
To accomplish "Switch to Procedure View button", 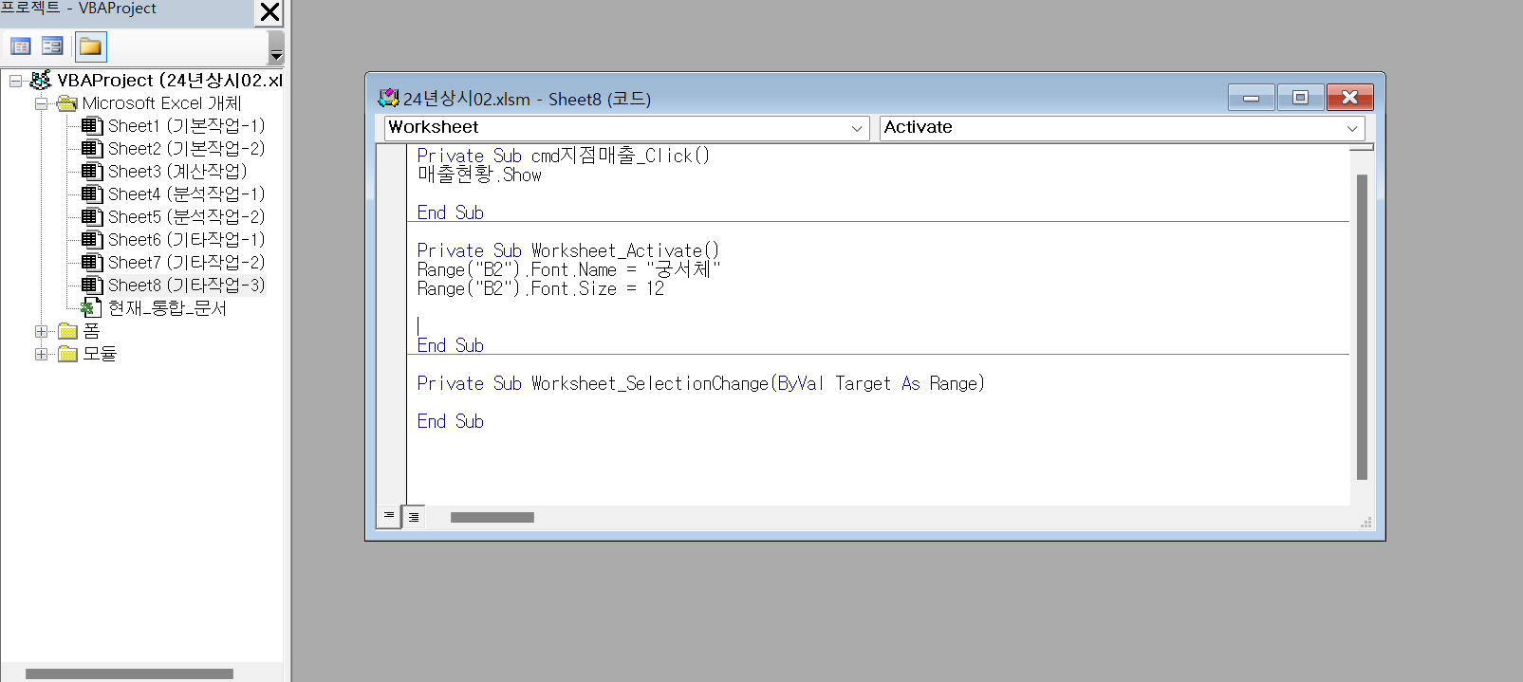I will [389, 516].
